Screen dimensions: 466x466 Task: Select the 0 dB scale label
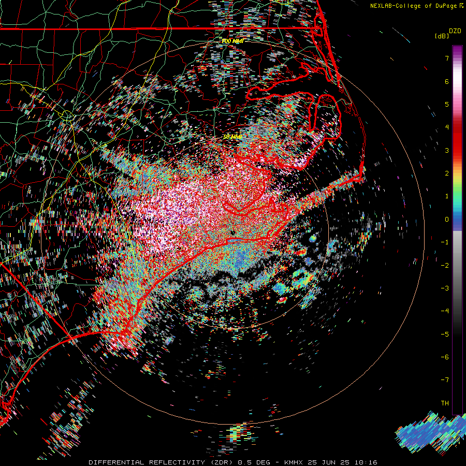[447, 220]
